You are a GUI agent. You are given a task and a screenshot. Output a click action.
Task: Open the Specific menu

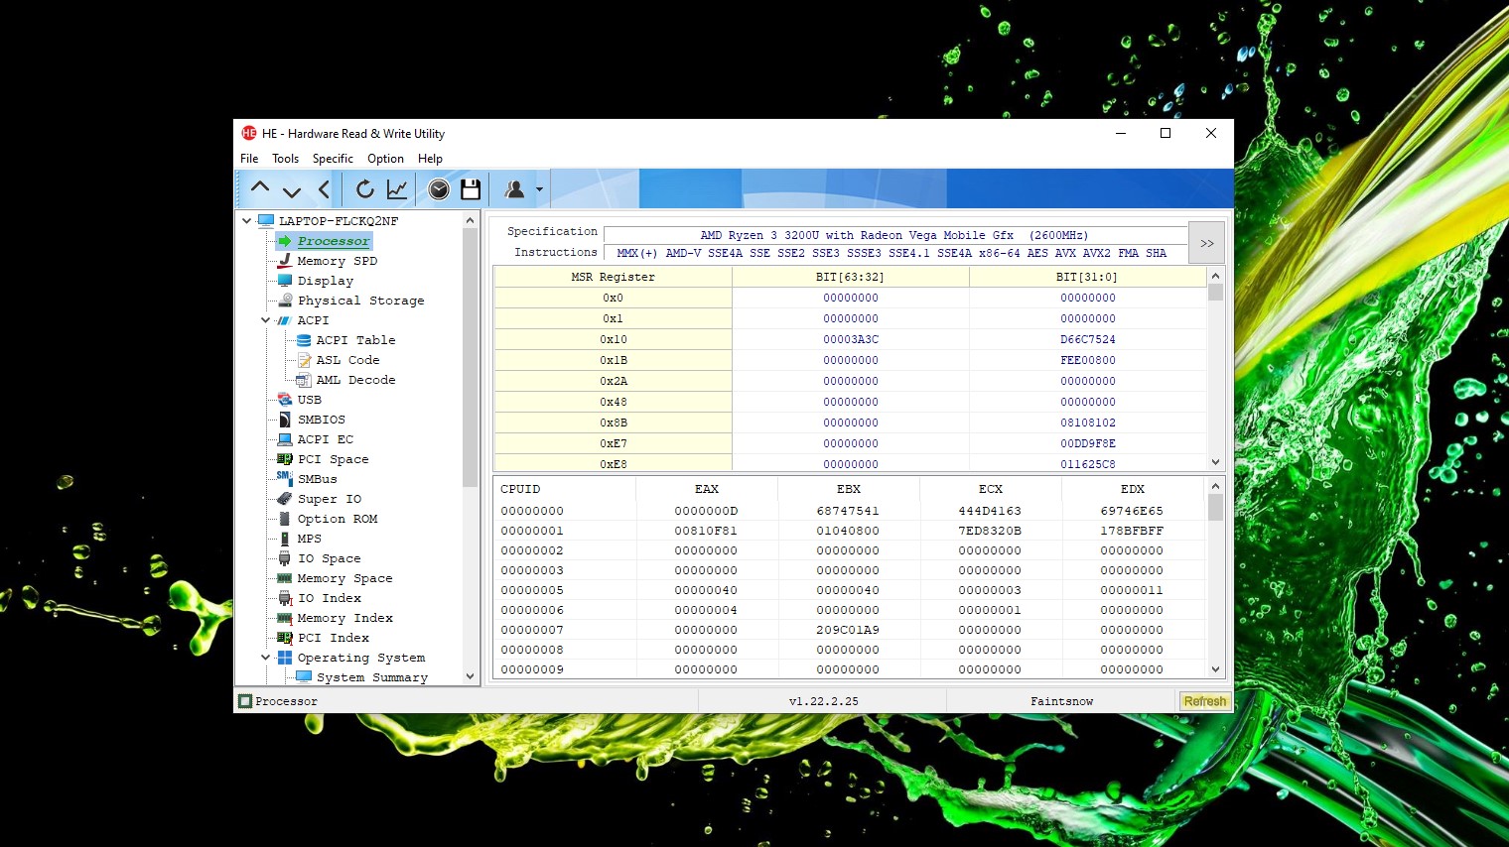point(333,159)
